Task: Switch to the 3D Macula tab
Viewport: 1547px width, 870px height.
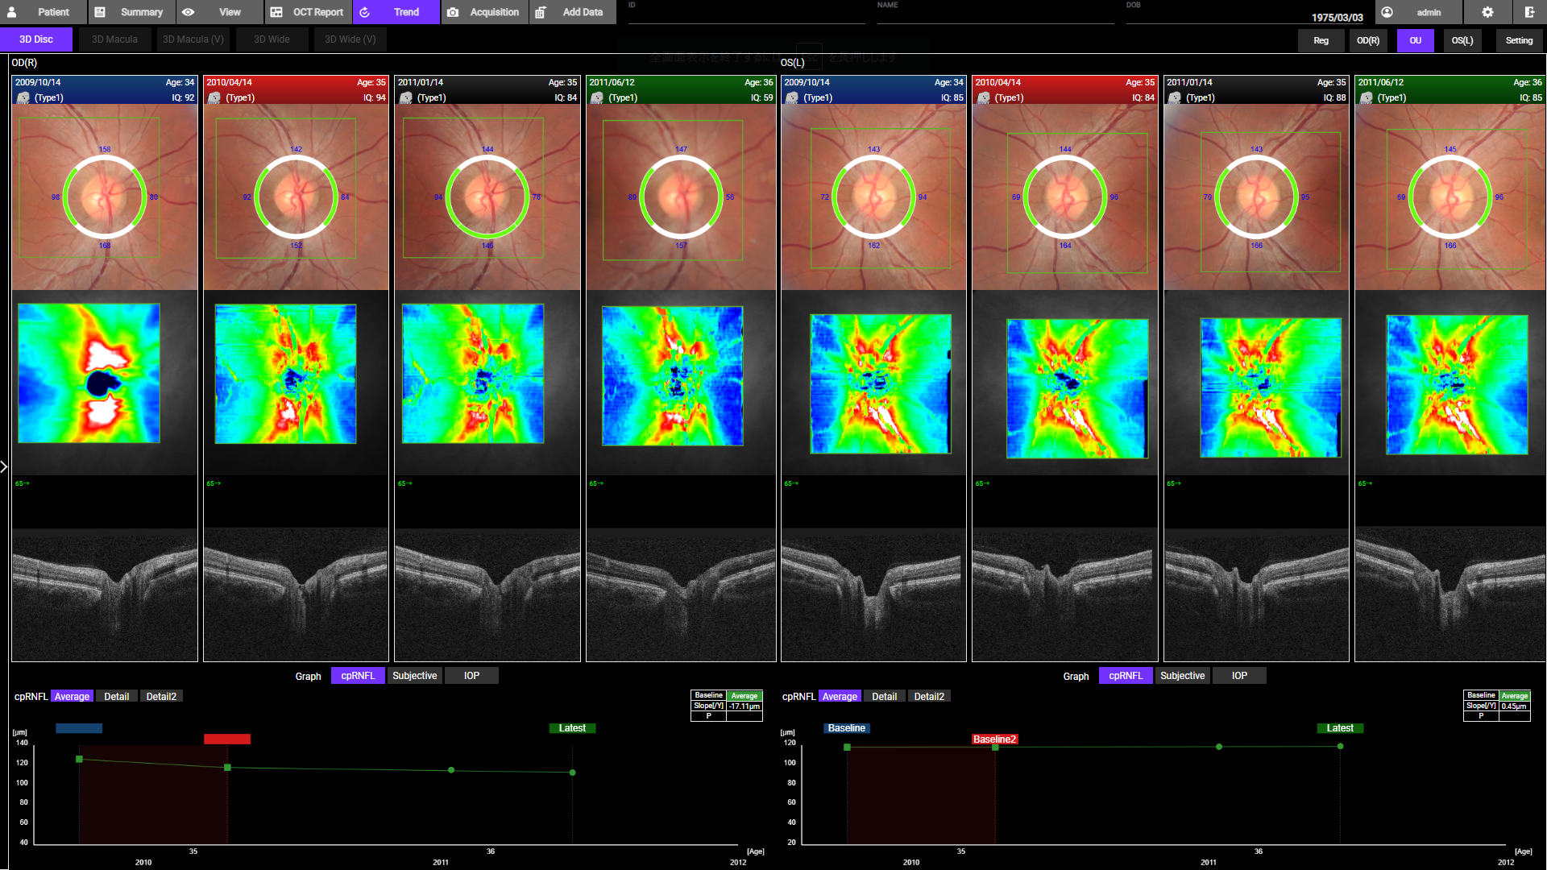Action: [114, 39]
